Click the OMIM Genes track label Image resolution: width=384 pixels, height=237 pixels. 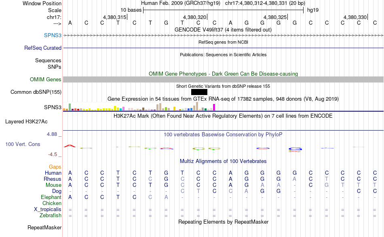click(46, 79)
